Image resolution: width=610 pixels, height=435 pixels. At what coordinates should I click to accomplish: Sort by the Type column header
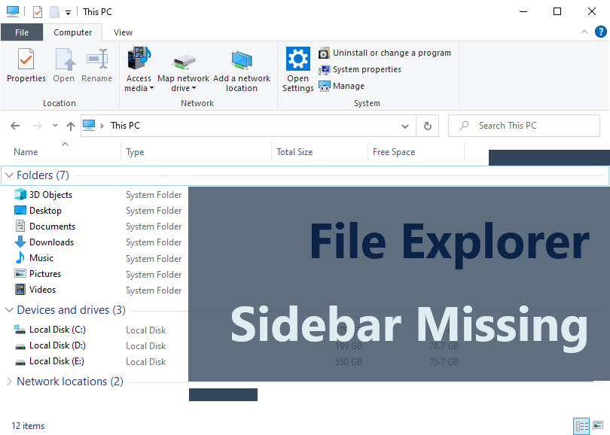tap(135, 152)
